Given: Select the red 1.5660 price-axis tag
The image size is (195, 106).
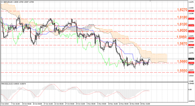Looking at the screenshot, I should click(x=191, y=63).
